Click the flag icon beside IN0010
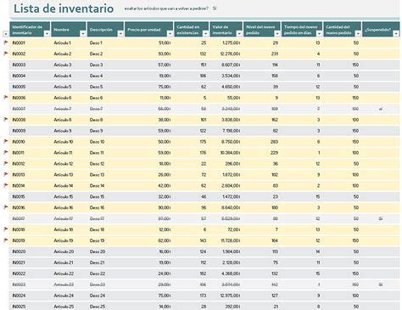This screenshot has width=402, height=310. (6, 141)
